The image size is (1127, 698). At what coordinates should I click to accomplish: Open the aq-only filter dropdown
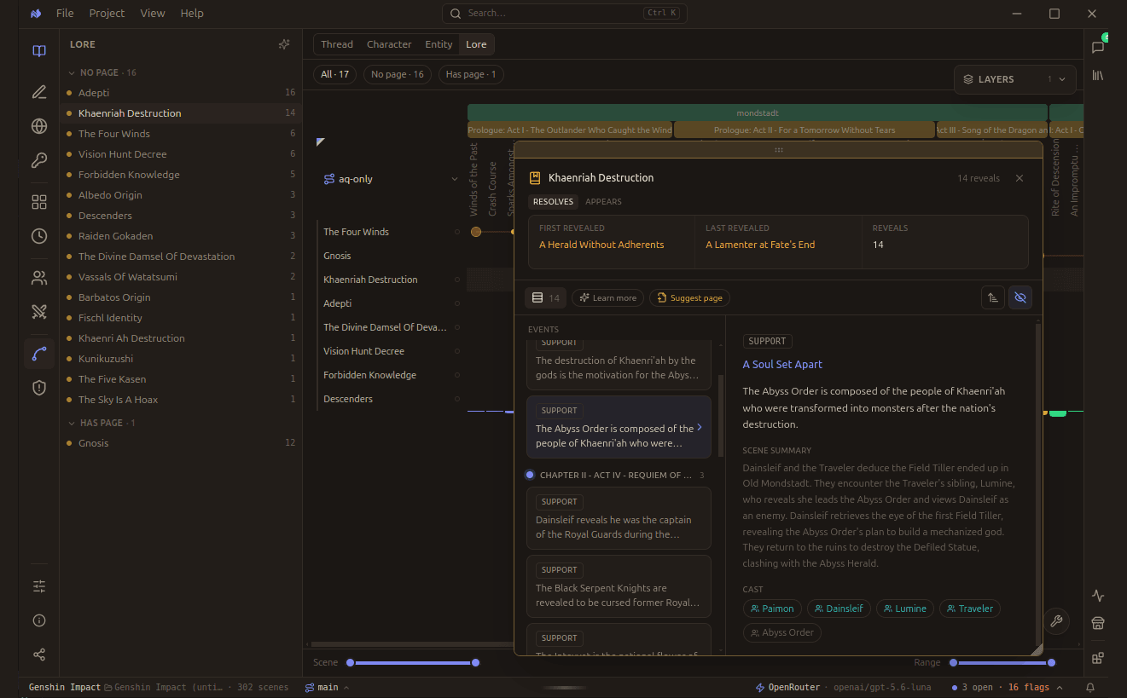391,179
